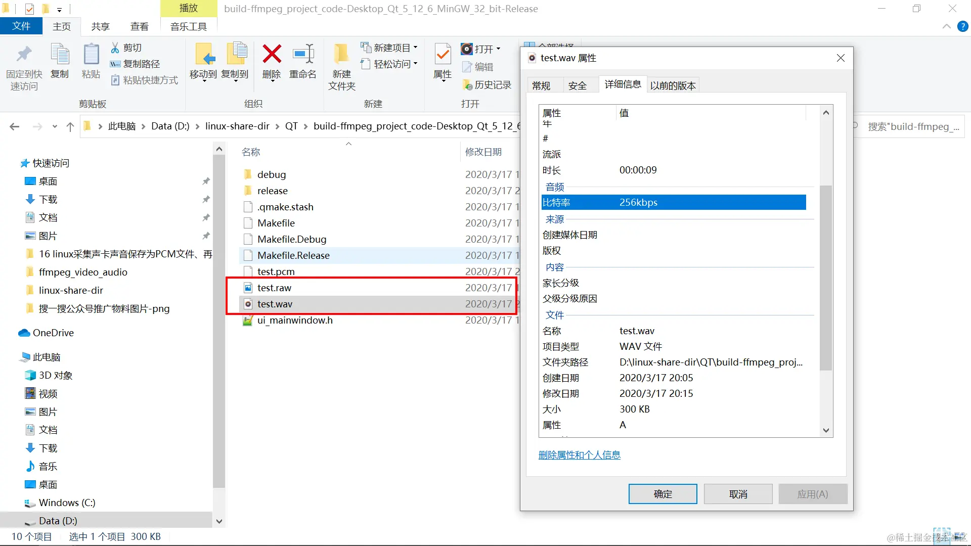The height and width of the screenshot is (546, 971).
Task: Select the Rename icon in ribbon
Action: point(303,54)
